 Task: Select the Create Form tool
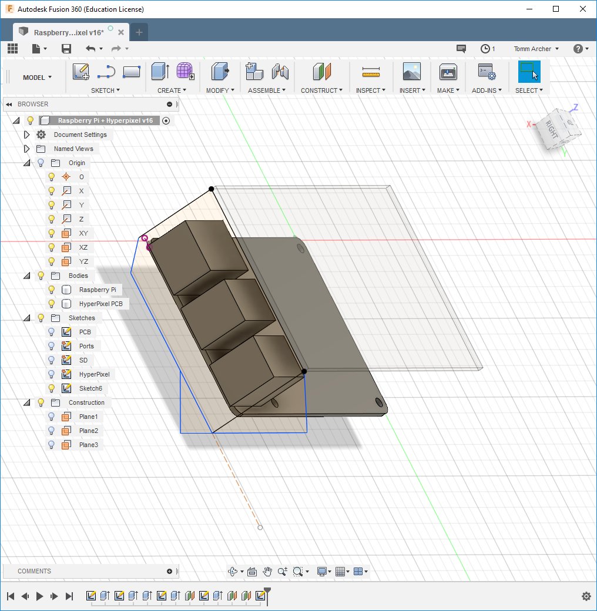coord(186,71)
